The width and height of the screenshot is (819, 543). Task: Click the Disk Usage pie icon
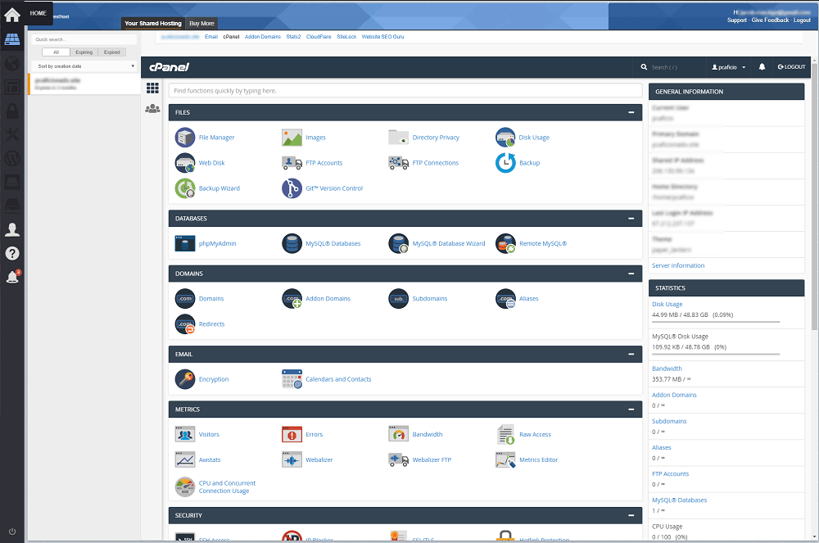point(505,138)
